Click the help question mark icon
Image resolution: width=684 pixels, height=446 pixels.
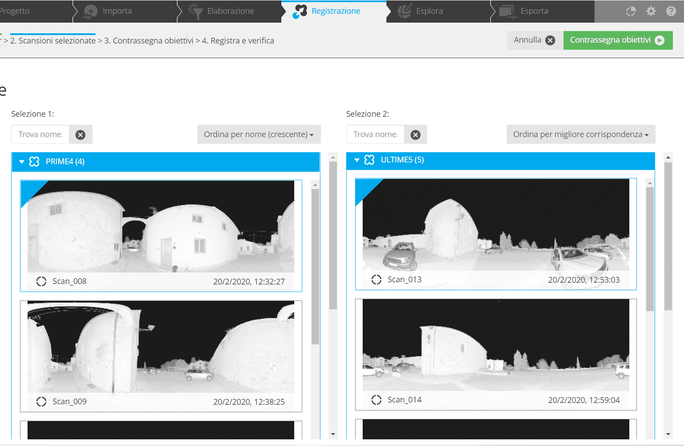click(671, 11)
